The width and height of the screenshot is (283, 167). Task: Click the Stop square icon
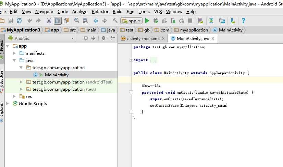pos(190,21)
